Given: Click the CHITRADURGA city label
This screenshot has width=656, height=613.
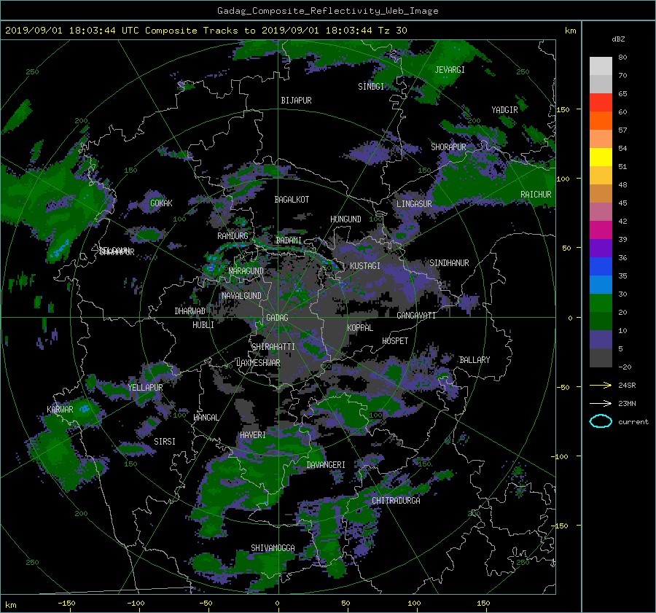Looking at the screenshot, I should point(396,501).
